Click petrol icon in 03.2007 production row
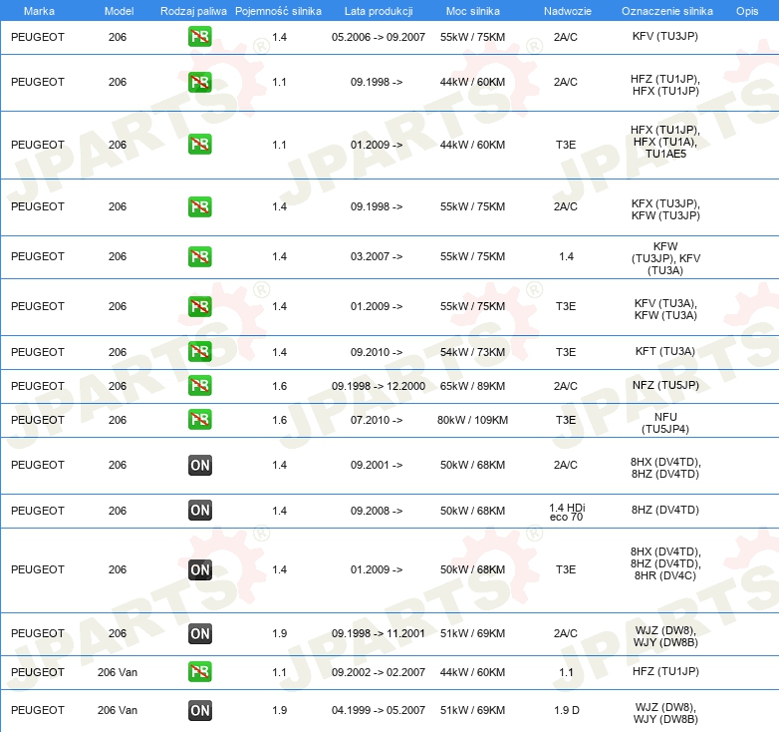 (x=199, y=256)
